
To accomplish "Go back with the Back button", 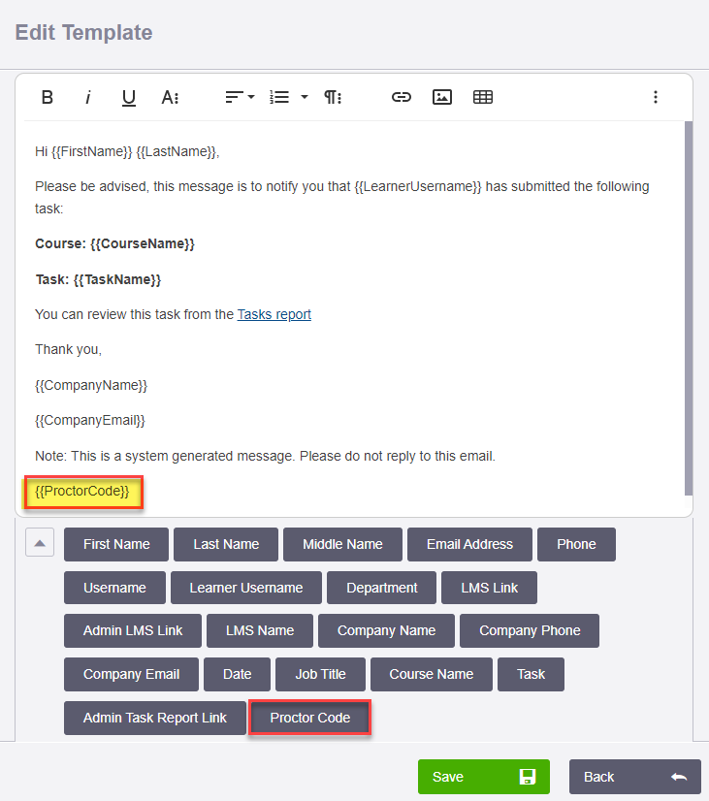I will point(635,777).
